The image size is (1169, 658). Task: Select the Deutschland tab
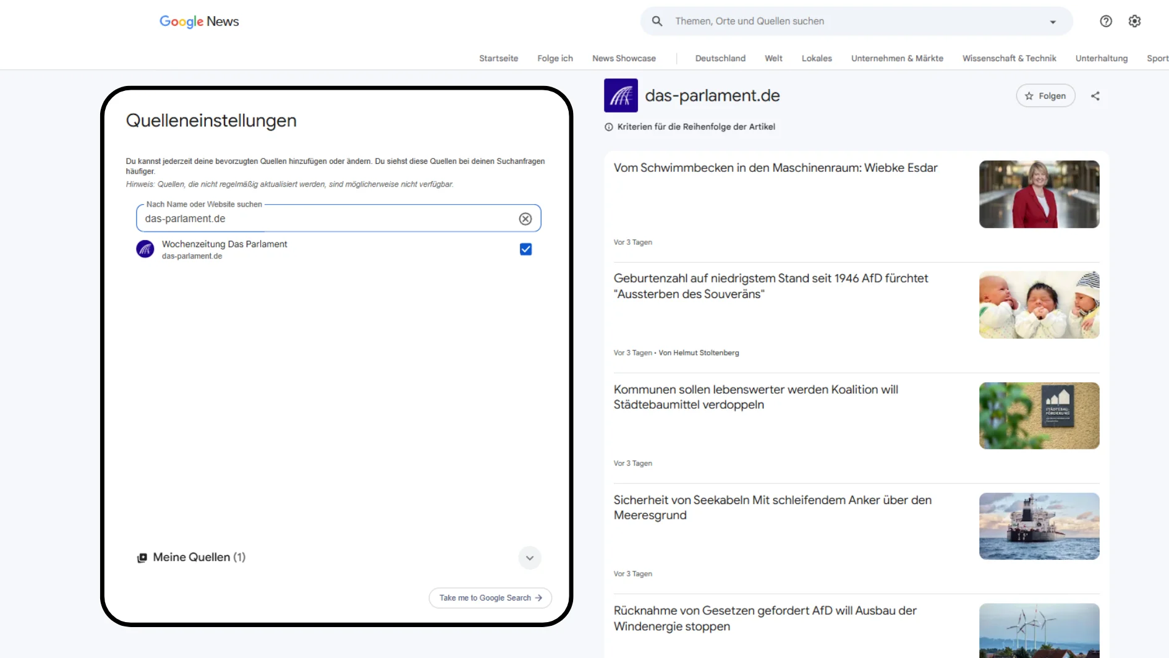pos(720,58)
